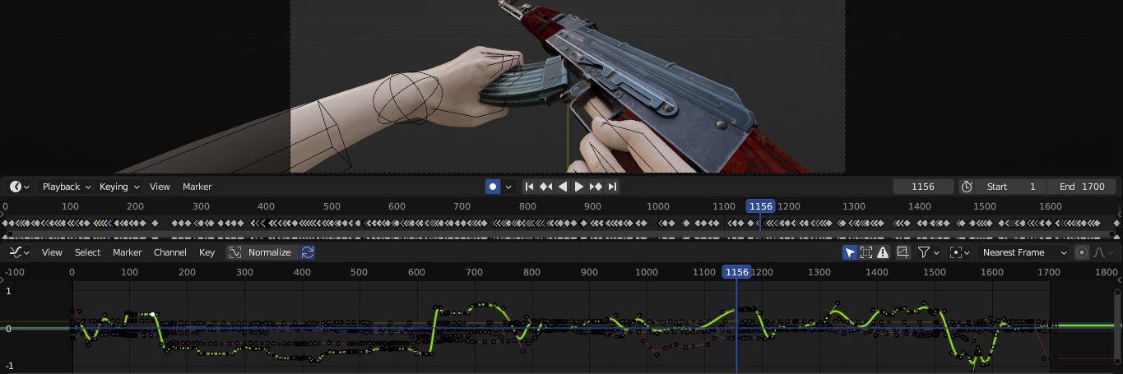Image resolution: width=1123 pixels, height=374 pixels.
Task: Open proportional editing falloff dropdown
Action: (1102, 252)
